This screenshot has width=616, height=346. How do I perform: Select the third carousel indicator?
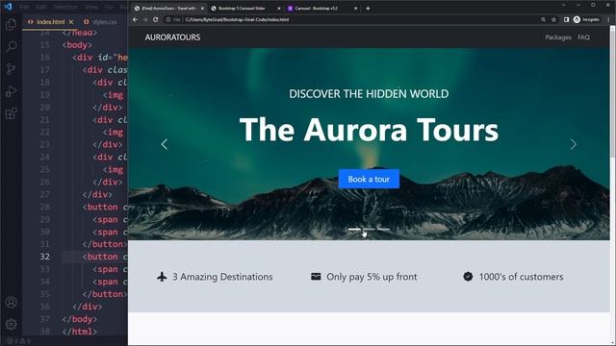click(383, 229)
